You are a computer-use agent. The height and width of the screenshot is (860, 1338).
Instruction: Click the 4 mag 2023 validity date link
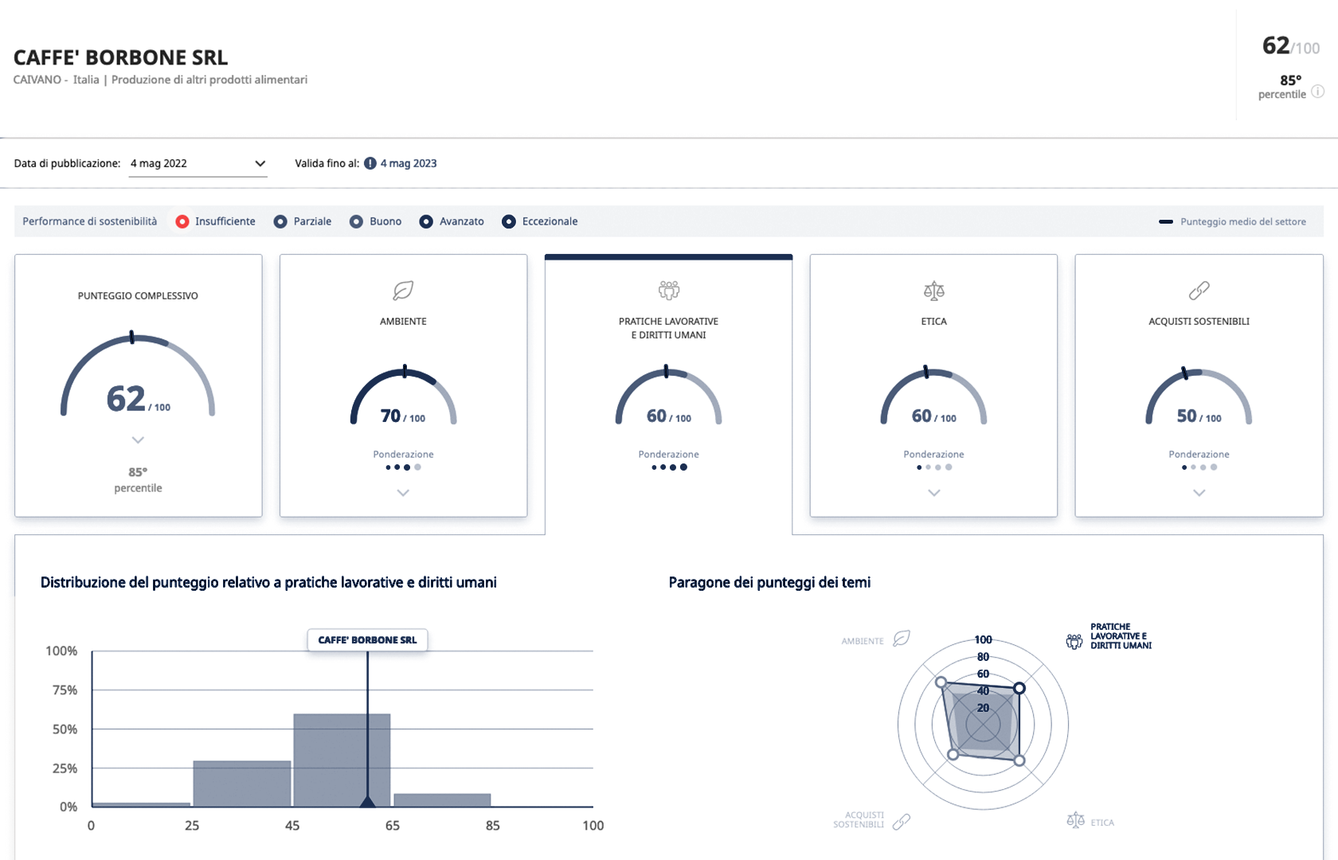pyautogui.click(x=409, y=163)
